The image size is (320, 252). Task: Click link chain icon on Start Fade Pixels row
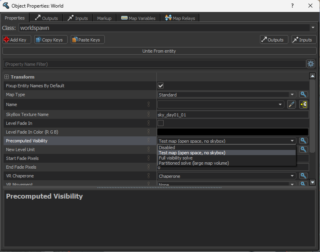[x=148, y=158]
